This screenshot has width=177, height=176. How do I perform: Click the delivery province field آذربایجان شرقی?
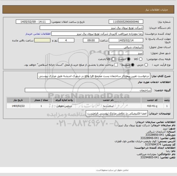(126, 47)
